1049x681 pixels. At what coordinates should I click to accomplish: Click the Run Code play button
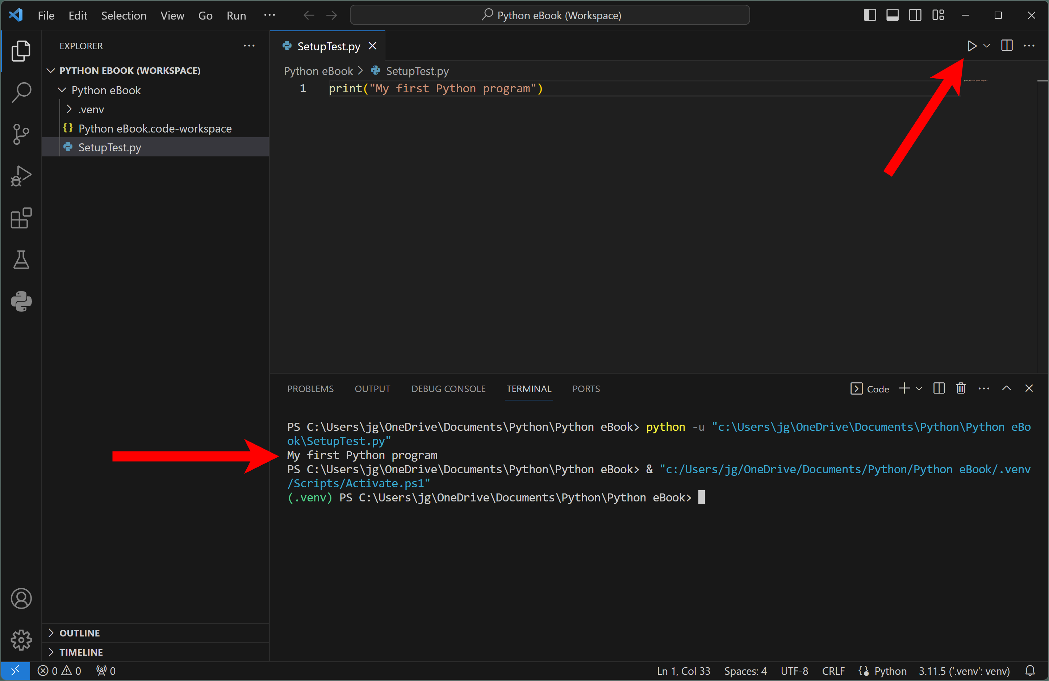point(972,46)
